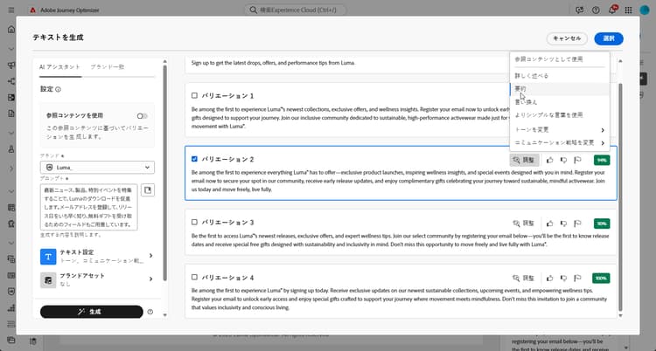This screenshot has height=351, width=656.
Task: Click the variations list vertical scrollbar
Action: (620, 196)
